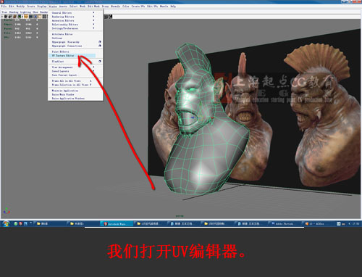The height and width of the screenshot is (277, 362).
Task: Open option box for Hypergraph: Hierarchy
Action: 100,42
